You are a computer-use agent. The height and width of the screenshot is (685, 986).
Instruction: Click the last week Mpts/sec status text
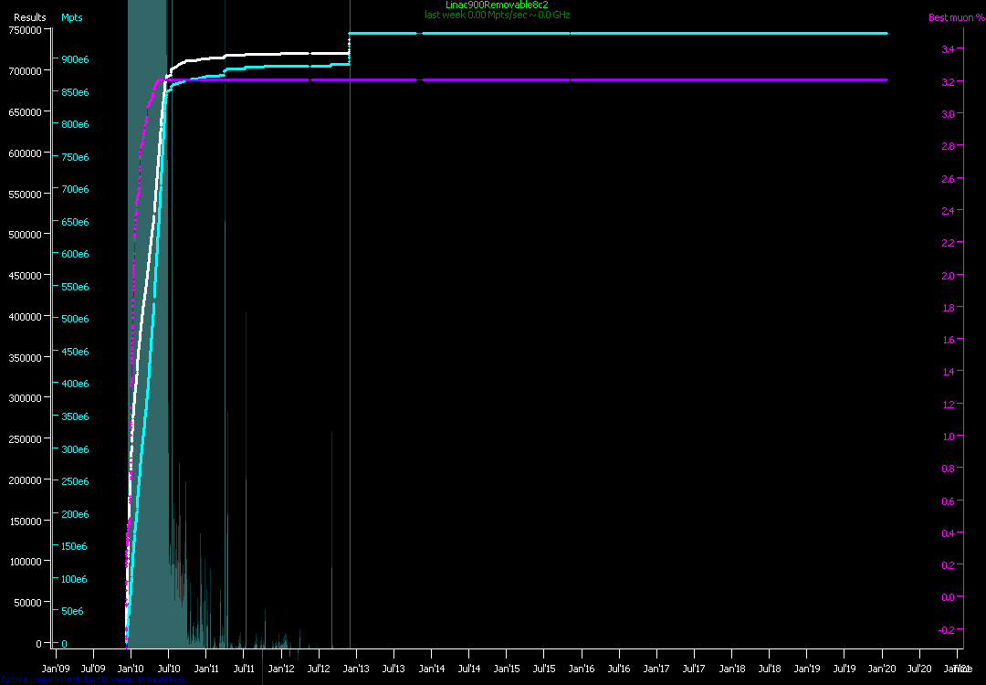(497, 16)
